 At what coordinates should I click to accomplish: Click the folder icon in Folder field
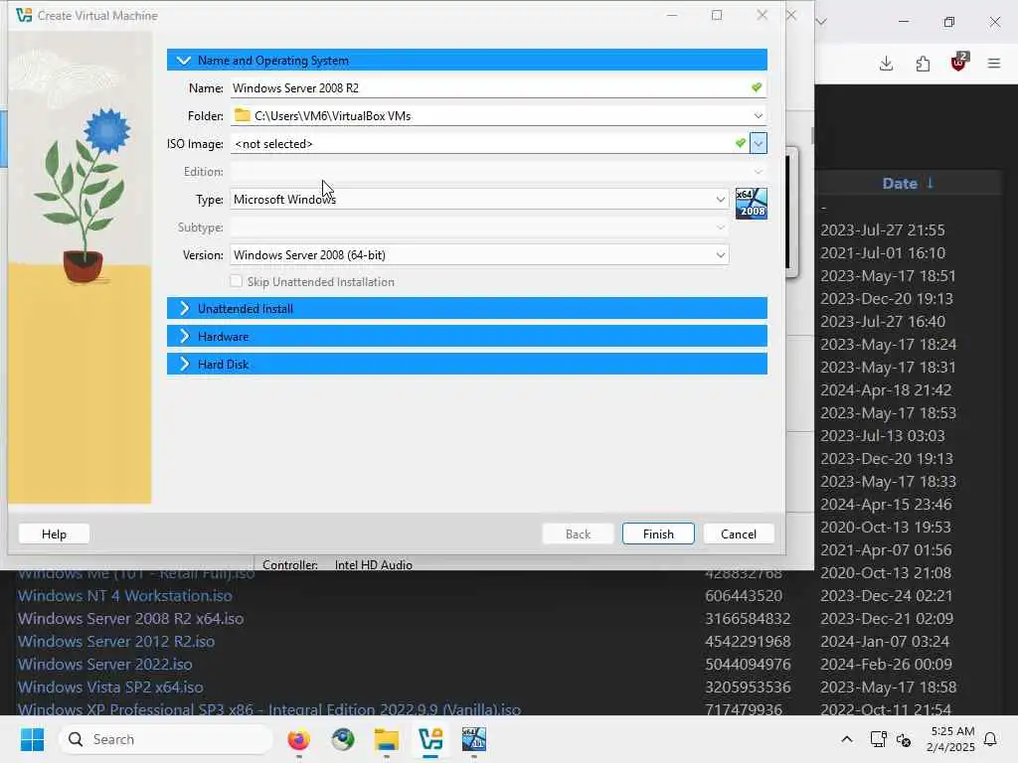(x=243, y=115)
